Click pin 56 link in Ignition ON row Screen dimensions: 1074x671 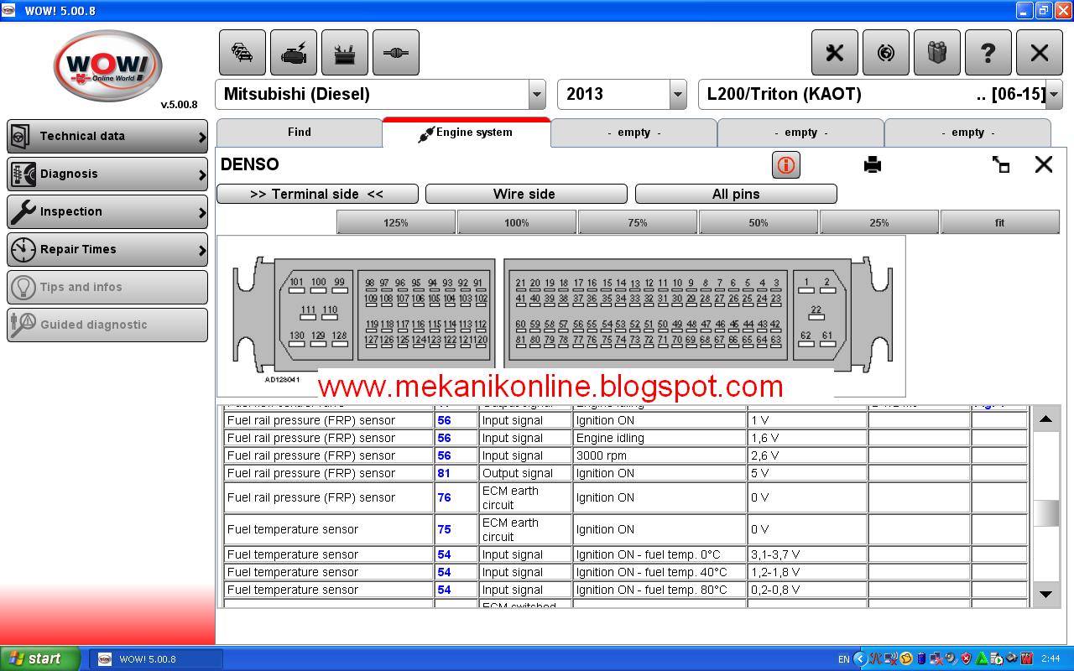pyautogui.click(x=444, y=420)
